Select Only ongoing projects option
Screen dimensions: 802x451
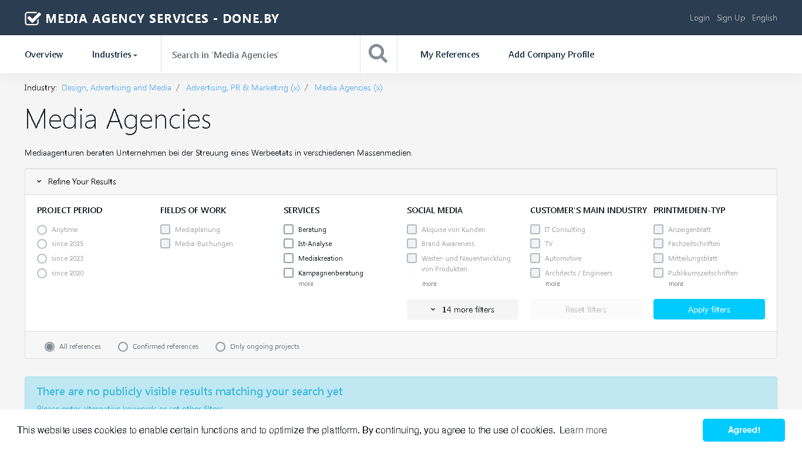click(x=220, y=346)
